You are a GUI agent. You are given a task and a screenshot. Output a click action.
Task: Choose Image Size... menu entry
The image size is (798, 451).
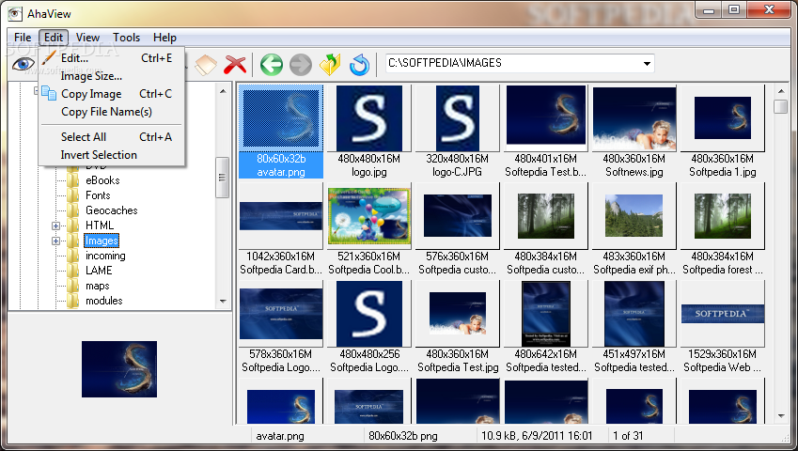click(112, 76)
